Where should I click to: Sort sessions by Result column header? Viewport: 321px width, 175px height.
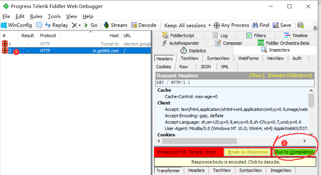click(28, 36)
